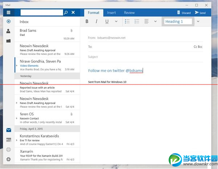Open Sat 4/4 News Draft Awaiting Approval email
Viewport: 218px width, 169px height.
pos(47,103)
